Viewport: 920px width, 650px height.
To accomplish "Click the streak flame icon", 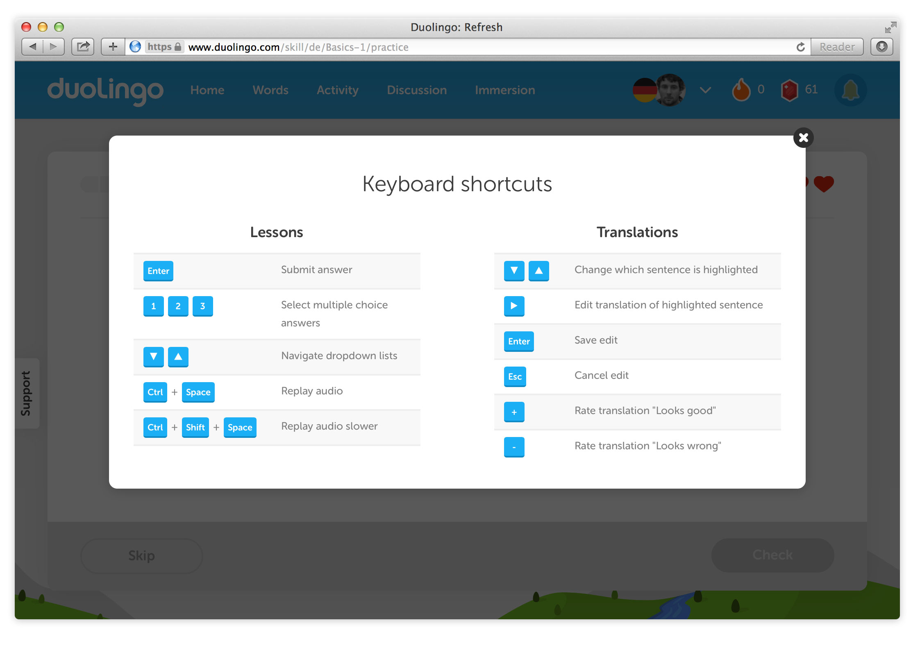I will [741, 90].
